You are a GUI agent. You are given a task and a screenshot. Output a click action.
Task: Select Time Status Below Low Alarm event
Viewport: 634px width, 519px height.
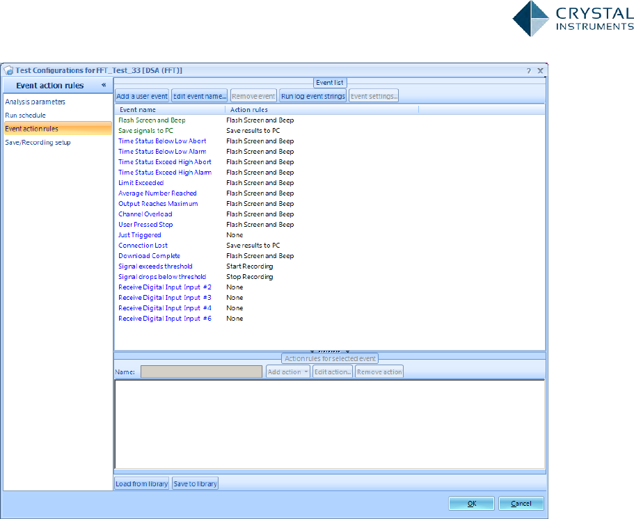(x=162, y=152)
